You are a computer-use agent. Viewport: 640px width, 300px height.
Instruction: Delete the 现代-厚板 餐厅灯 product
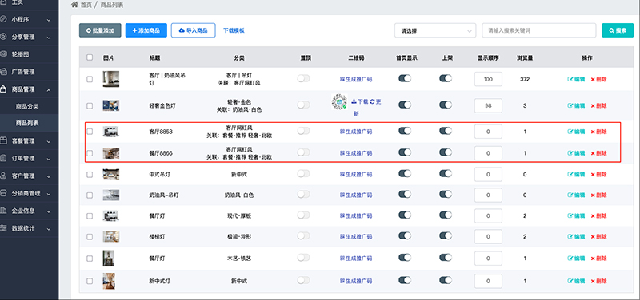point(598,215)
